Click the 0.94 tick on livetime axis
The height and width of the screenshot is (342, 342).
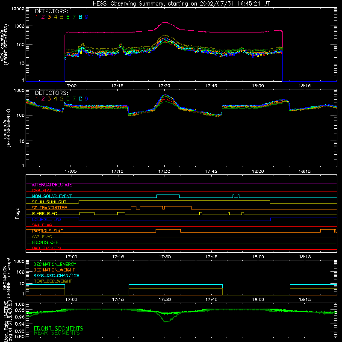click(20, 324)
